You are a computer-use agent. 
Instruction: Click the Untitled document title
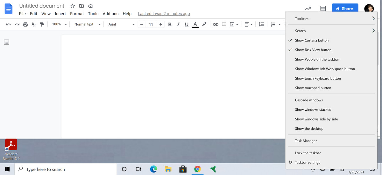click(x=42, y=6)
